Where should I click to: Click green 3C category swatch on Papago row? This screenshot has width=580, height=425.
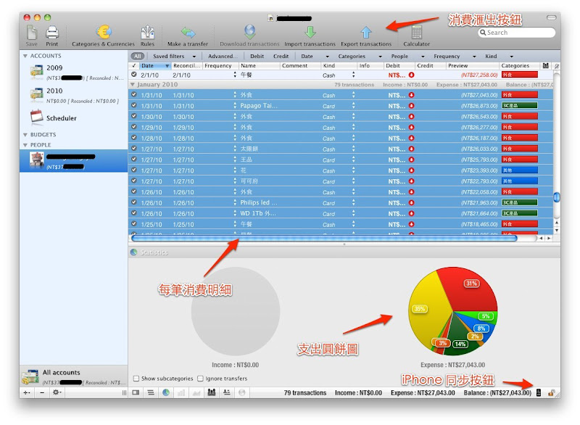(x=519, y=105)
